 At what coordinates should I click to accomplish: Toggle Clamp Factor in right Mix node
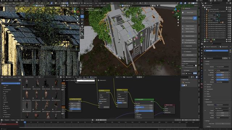pos(118,101)
